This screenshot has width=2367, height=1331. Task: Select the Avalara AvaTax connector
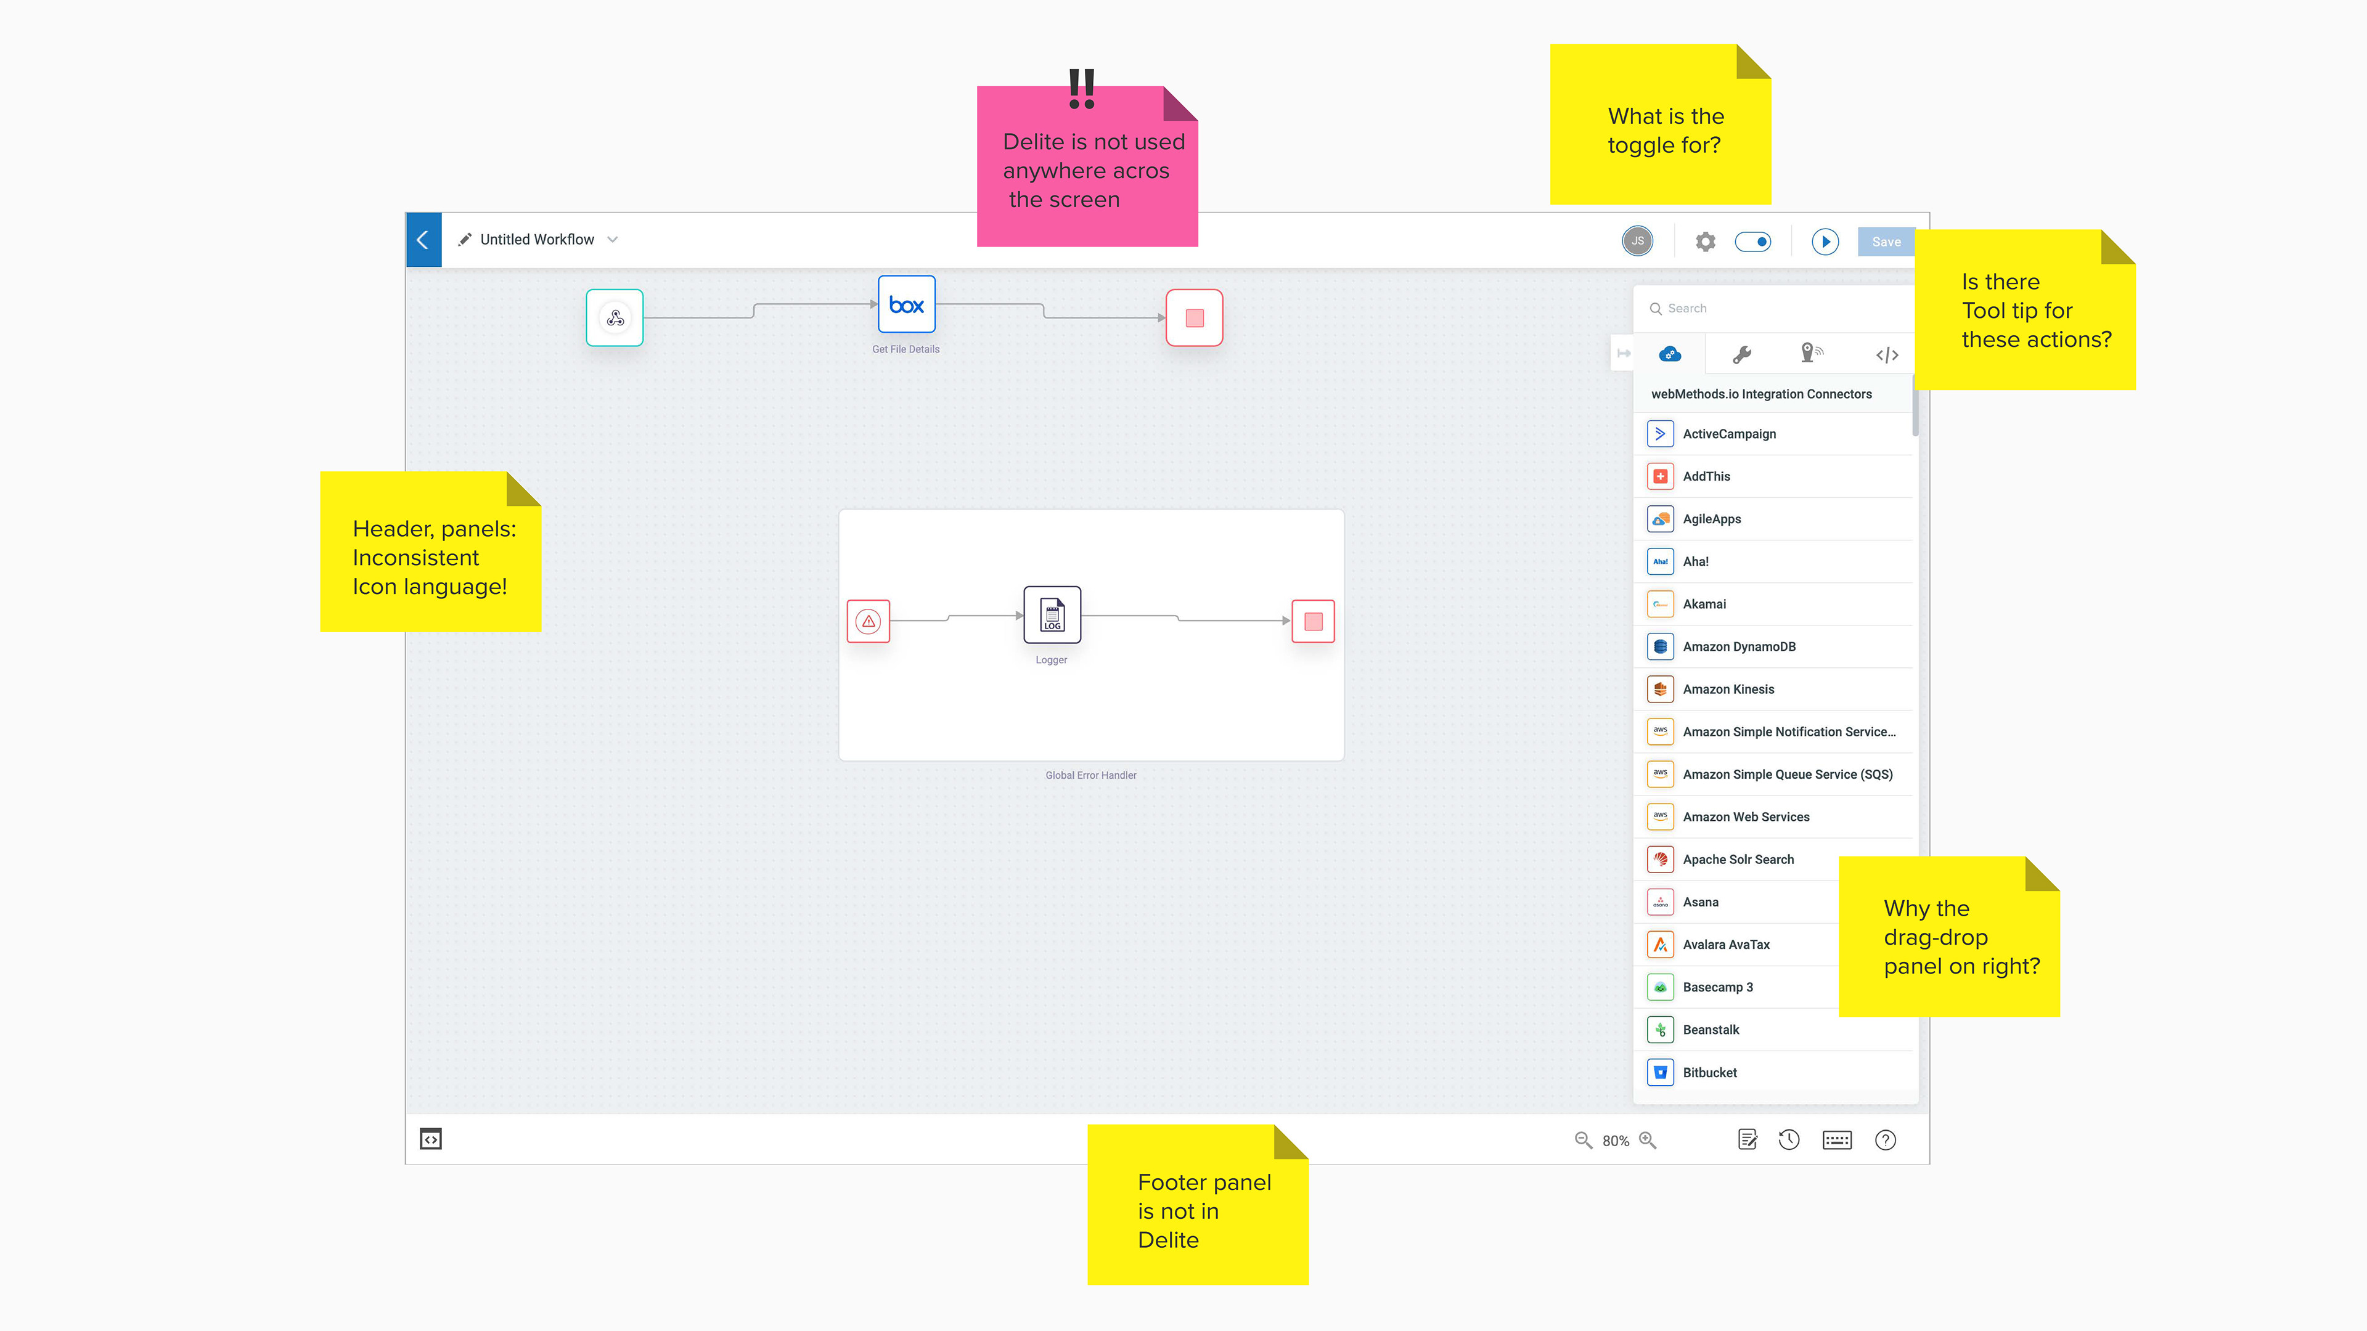[1736, 944]
